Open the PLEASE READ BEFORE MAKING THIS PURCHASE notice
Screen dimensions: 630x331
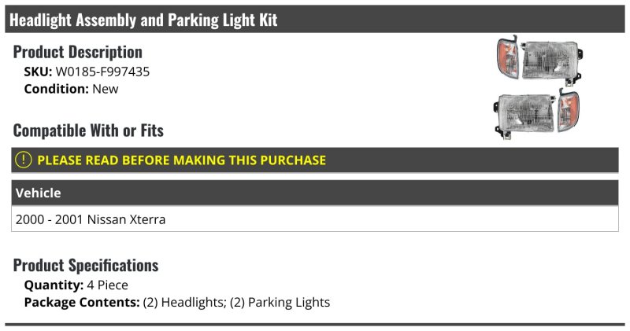click(x=181, y=160)
